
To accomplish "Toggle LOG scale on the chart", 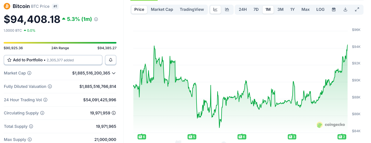I will click(320, 10).
